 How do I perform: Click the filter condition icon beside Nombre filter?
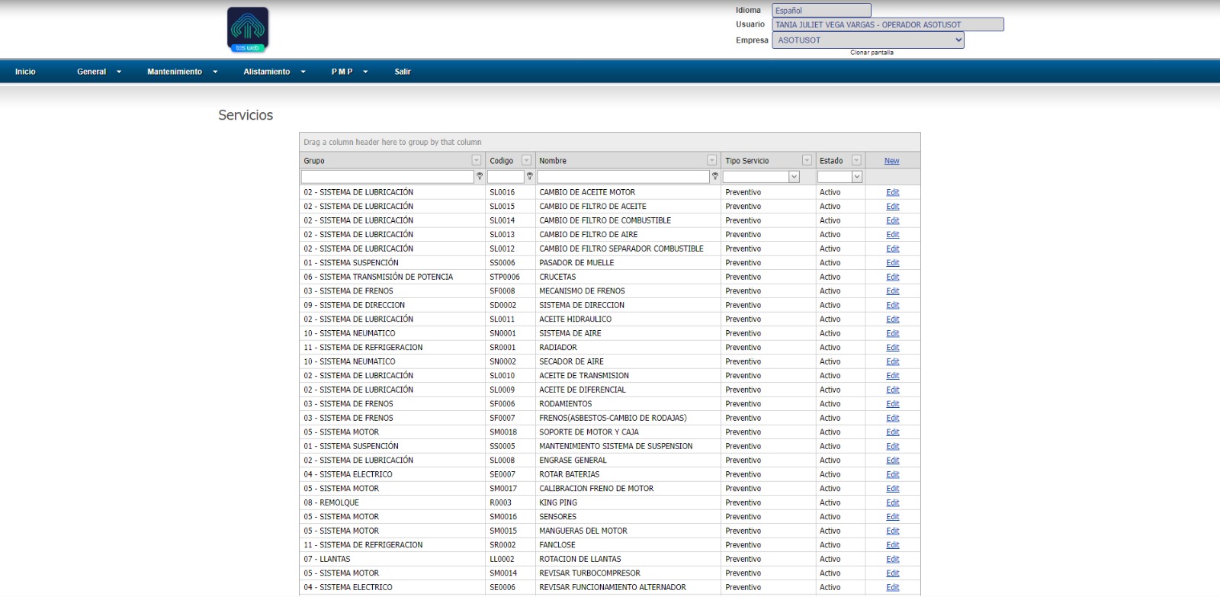(x=714, y=177)
